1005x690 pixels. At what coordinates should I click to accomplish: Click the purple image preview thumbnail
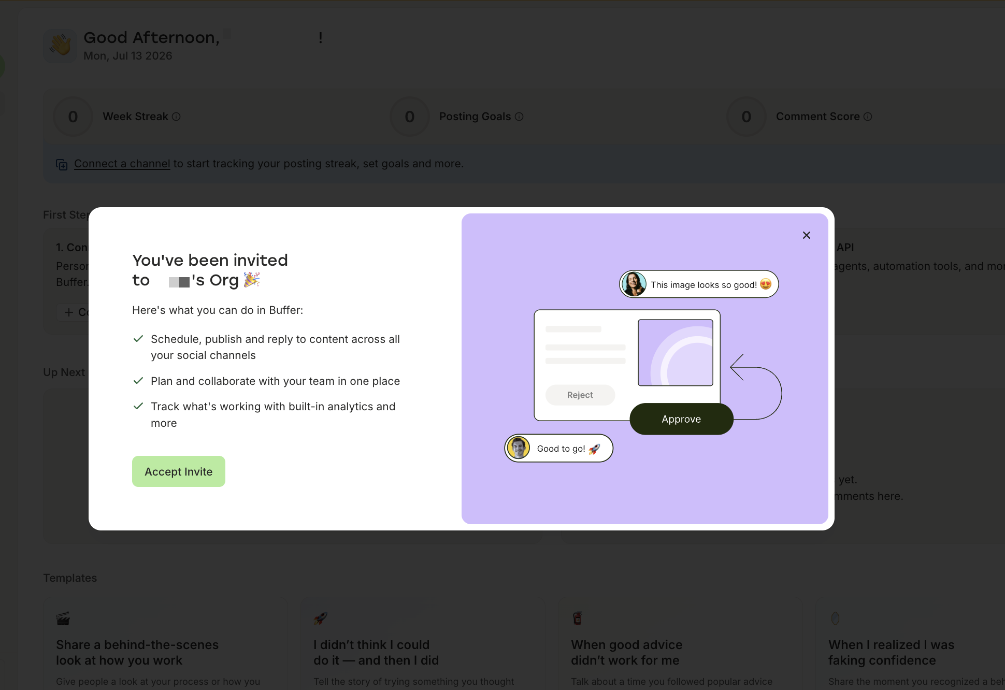click(676, 353)
